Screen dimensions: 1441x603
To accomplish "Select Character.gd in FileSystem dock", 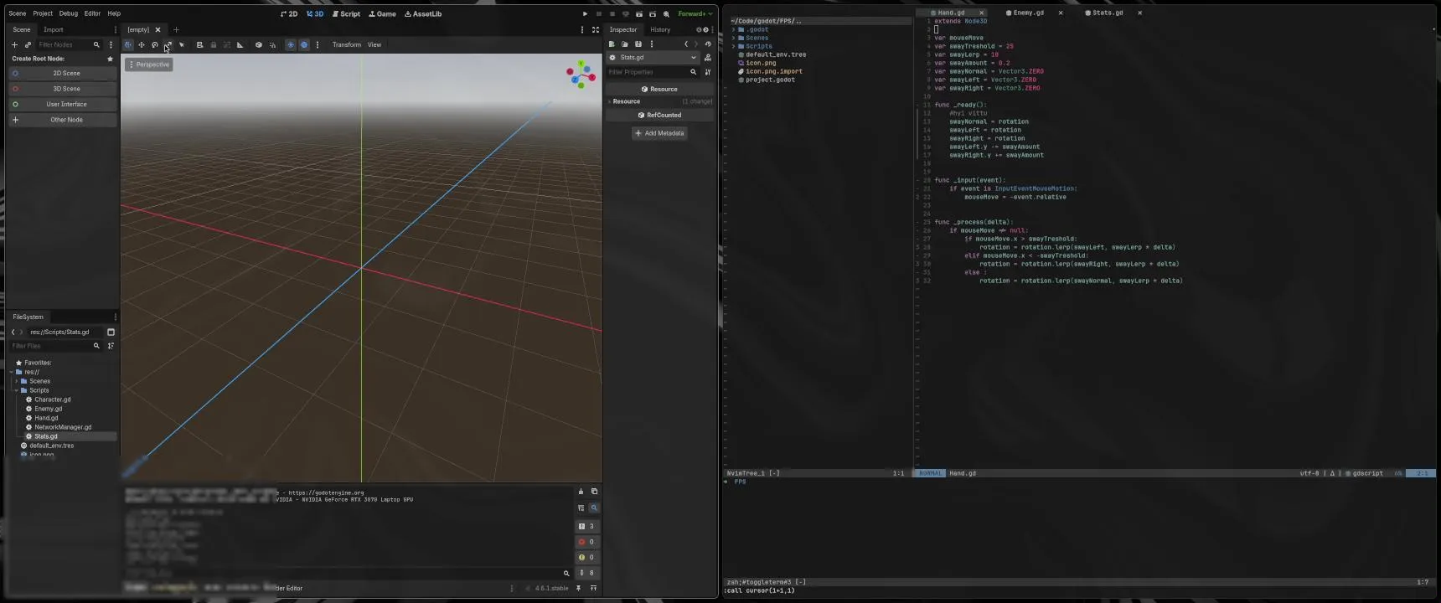I will click(x=53, y=399).
